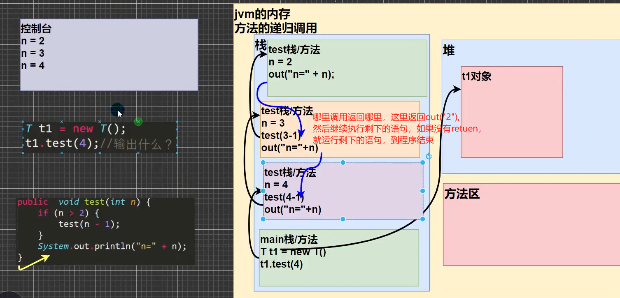Select the top-right corner handle of n = 4 frame
Viewport: 620px width, 298px height.
422,163
